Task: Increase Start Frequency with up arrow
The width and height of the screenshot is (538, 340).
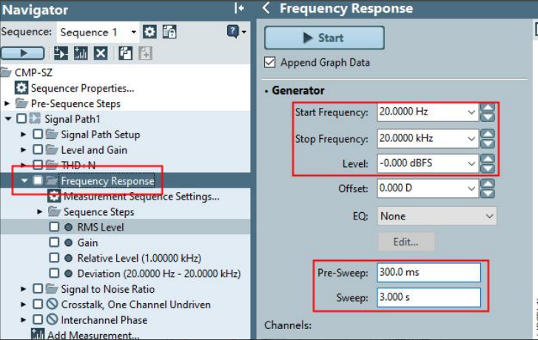Action: pyautogui.click(x=487, y=108)
